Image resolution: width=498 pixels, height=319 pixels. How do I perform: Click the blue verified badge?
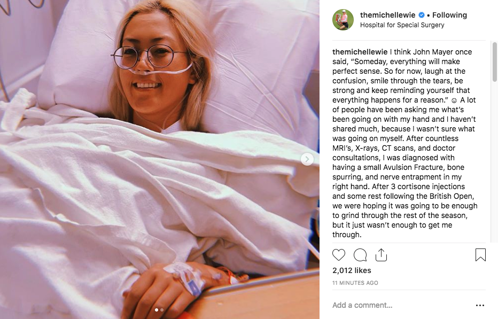click(422, 15)
